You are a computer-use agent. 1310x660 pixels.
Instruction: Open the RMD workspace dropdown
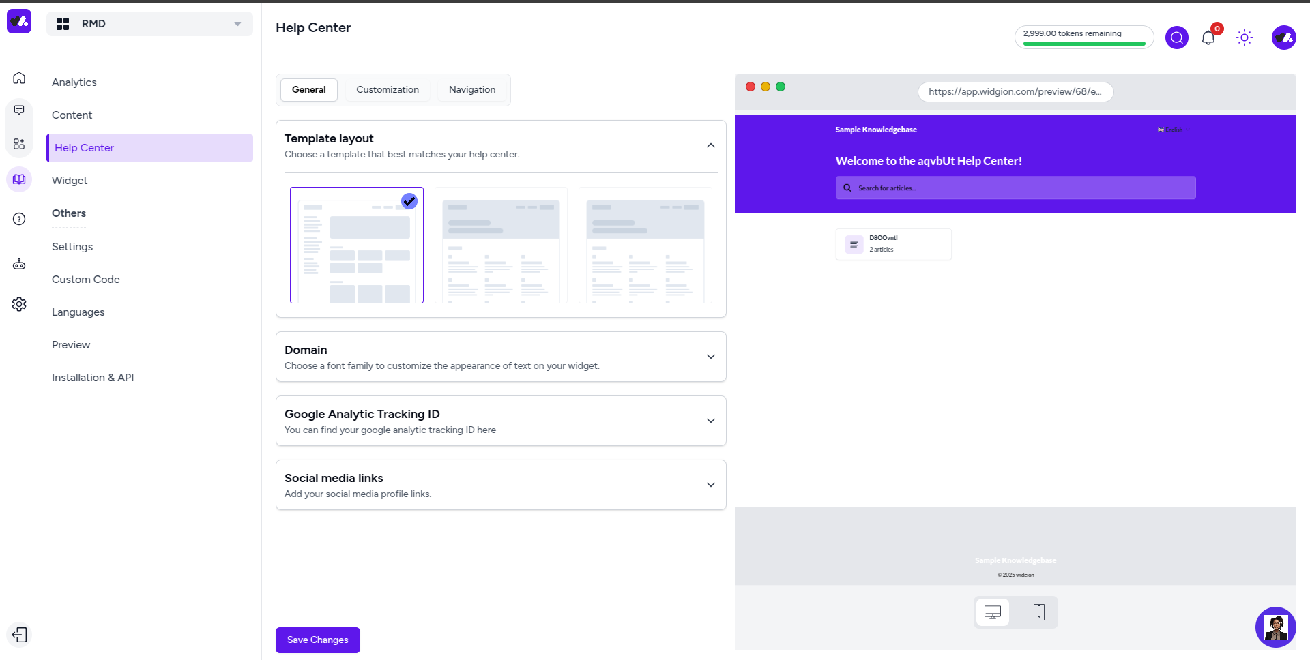point(149,24)
